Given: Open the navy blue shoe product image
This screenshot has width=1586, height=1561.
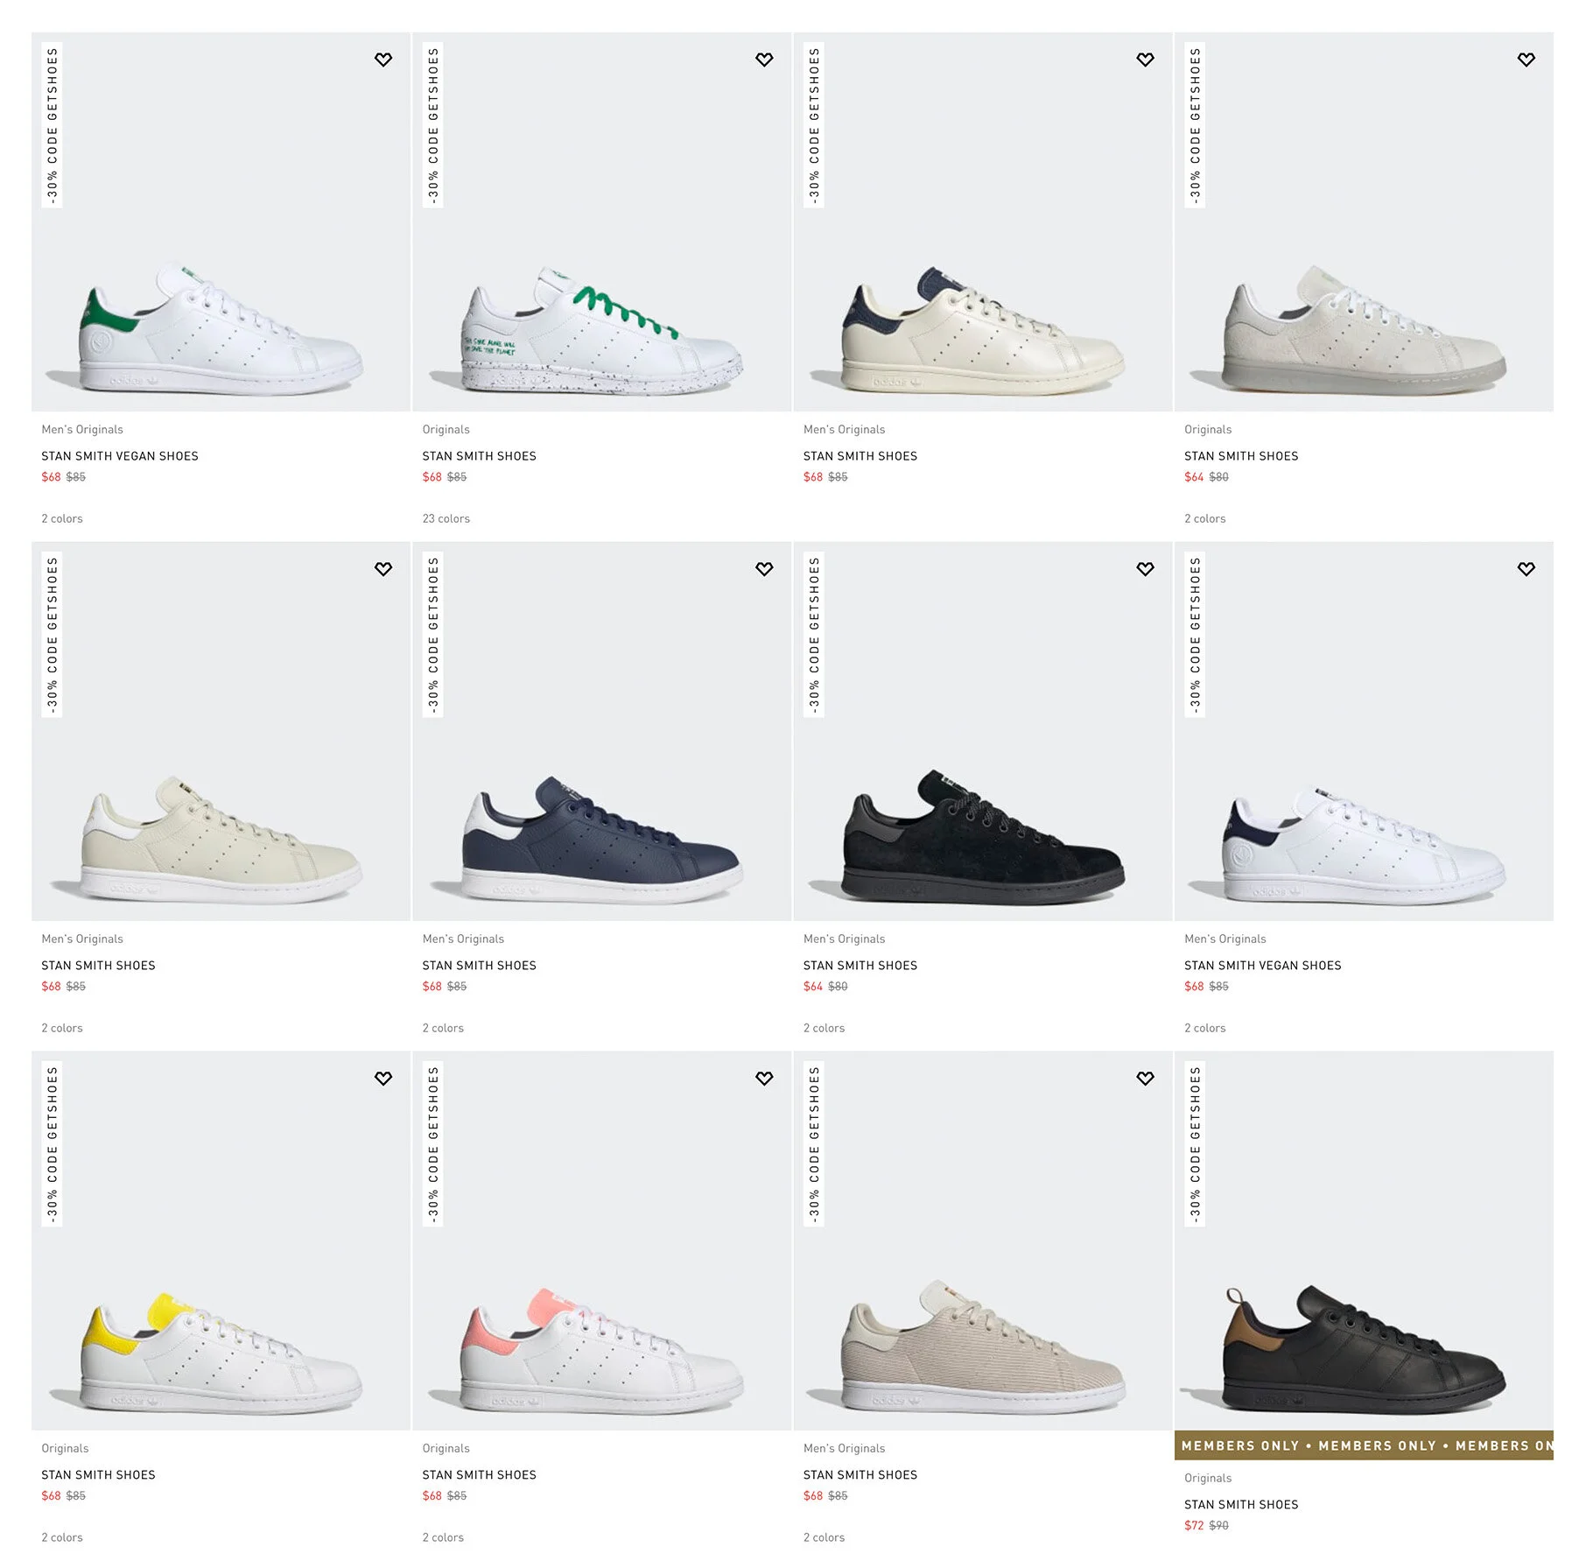Looking at the screenshot, I should (602, 731).
